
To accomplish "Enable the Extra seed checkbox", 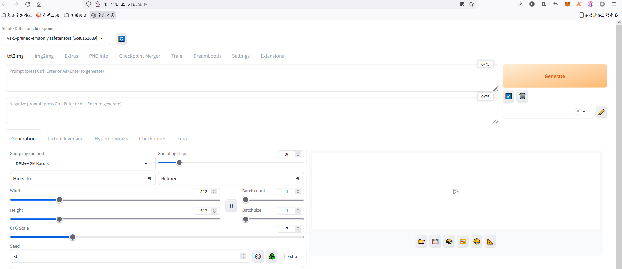I will (x=282, y=257).
